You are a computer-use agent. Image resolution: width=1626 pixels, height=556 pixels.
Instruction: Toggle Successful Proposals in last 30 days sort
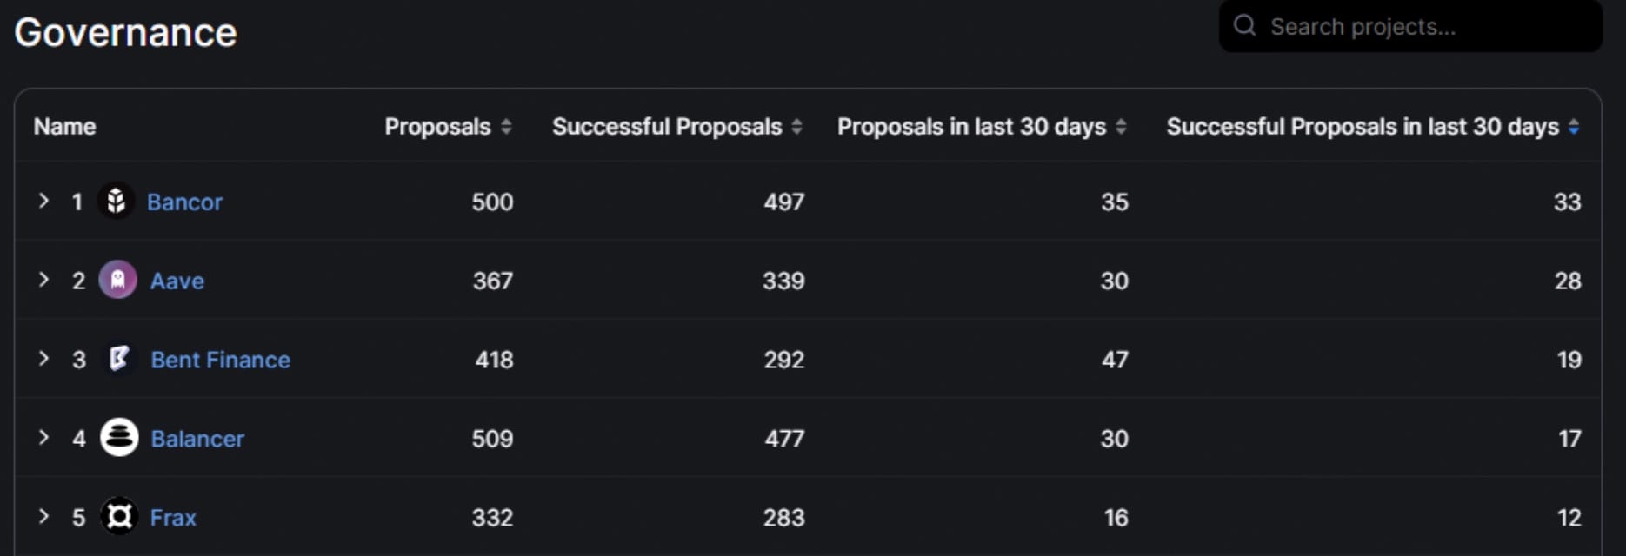point(1573,127)
